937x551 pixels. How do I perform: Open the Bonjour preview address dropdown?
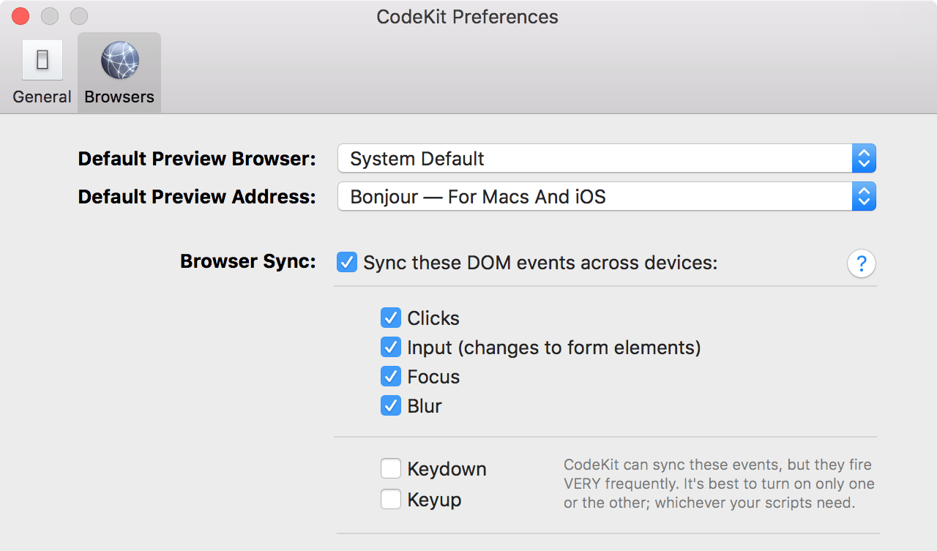(x=607, y=197)
